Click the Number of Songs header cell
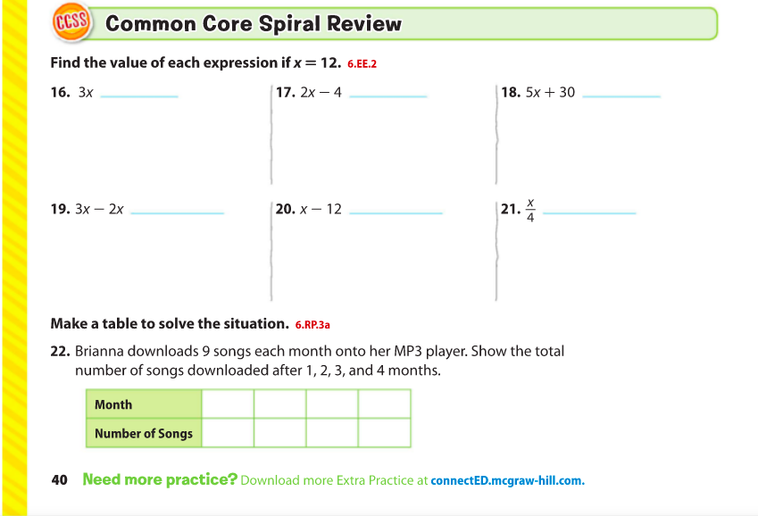 (144, 433)
